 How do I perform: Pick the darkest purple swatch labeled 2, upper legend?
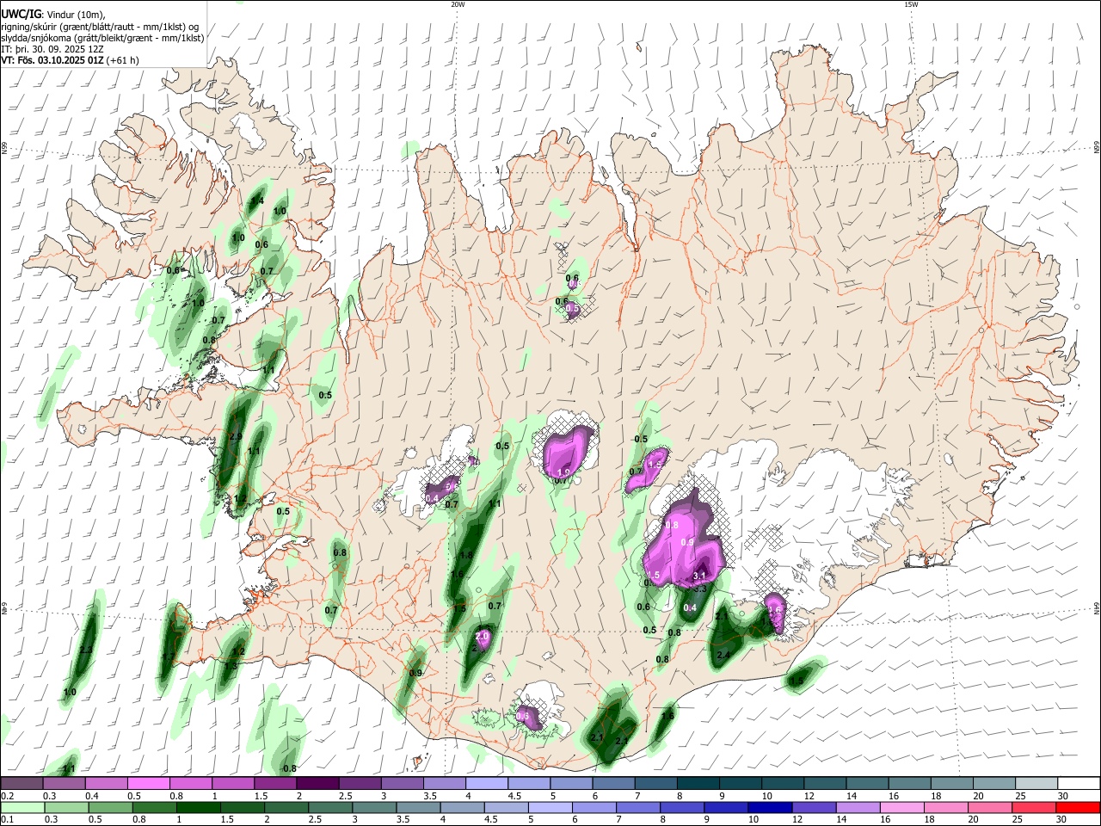(317, 783)
